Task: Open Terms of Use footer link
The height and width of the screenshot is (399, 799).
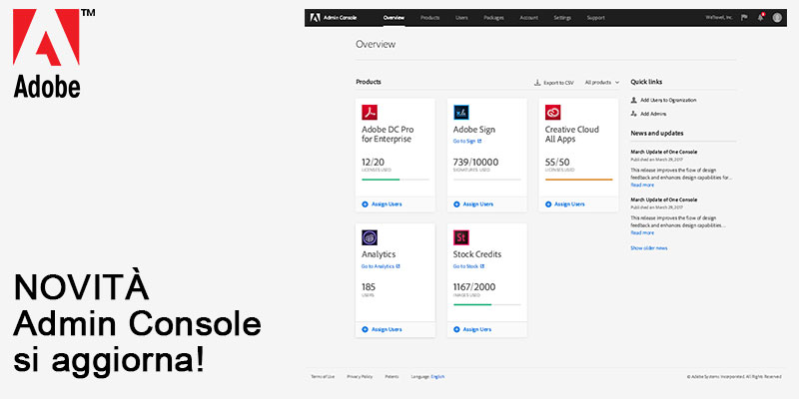Action: [323, 377]
